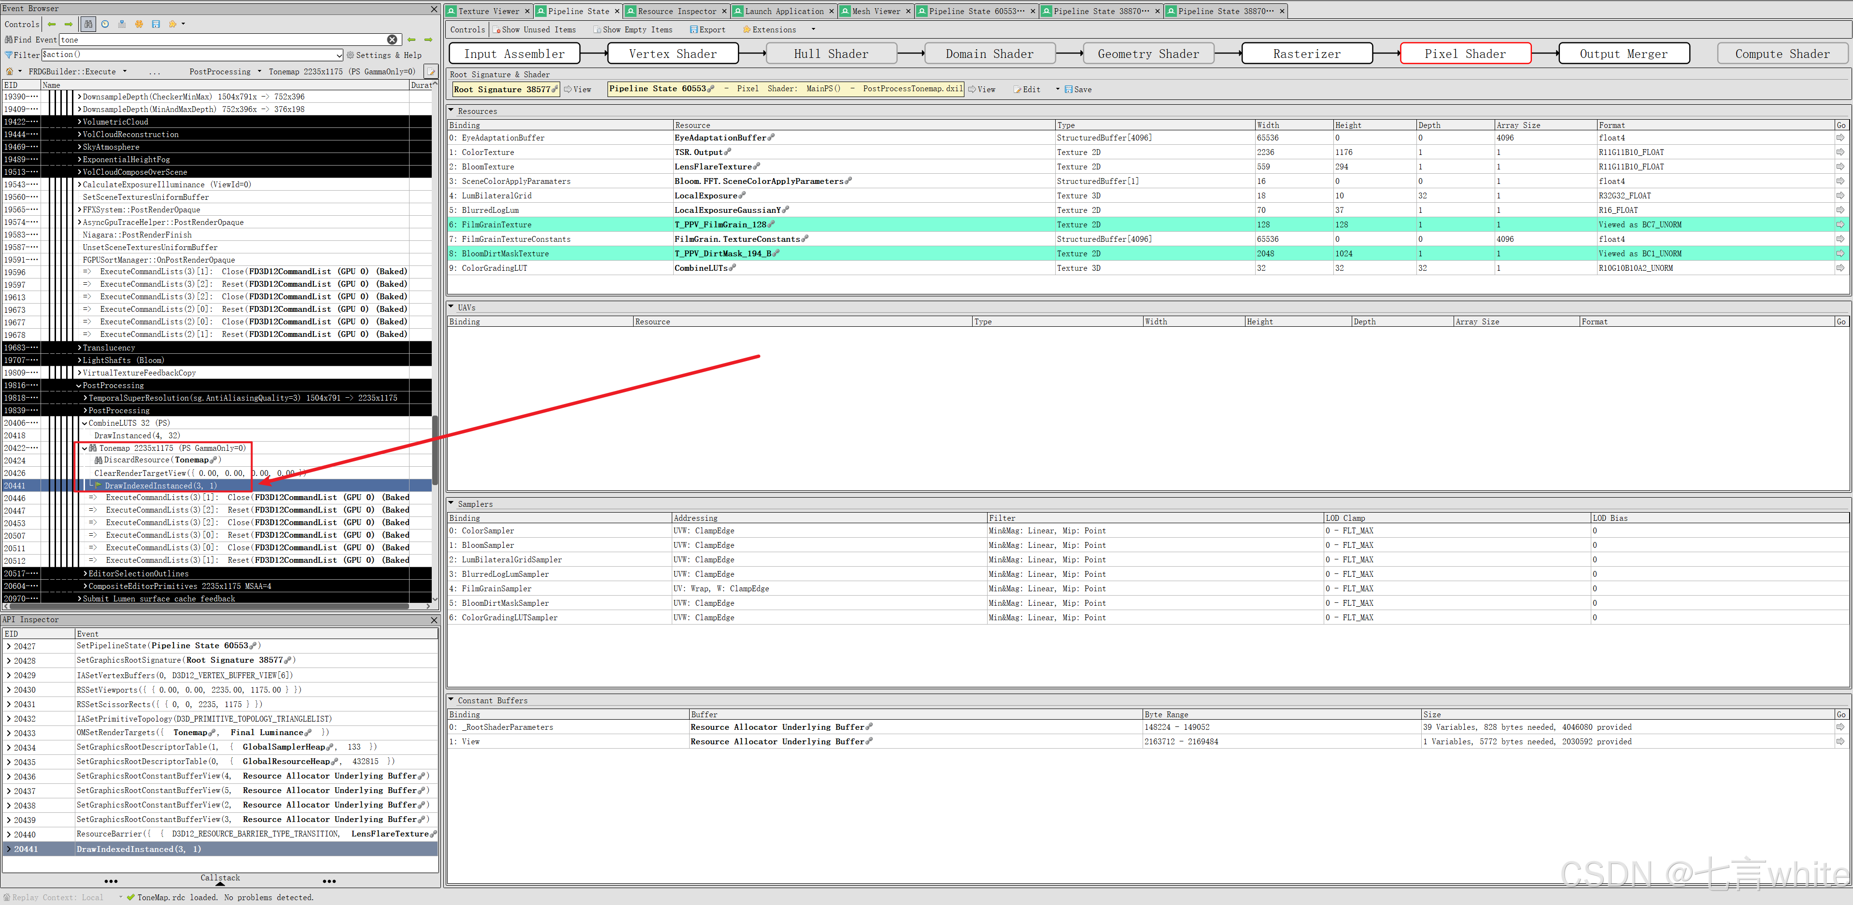Click the blue floppy export icon
The width and height of the screenshot is (1853, 905).
point(156,24)
